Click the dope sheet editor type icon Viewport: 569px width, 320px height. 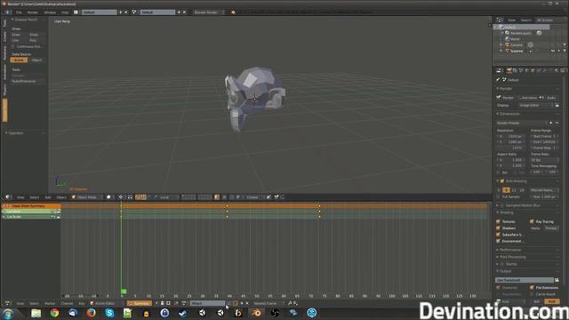7,303
